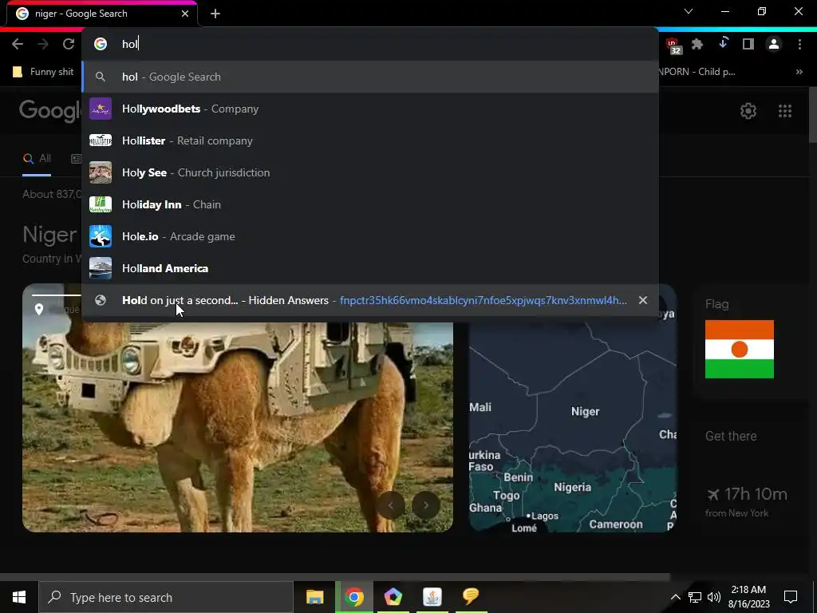Open the Funny shit bookmark folder
Viewport: 817px width, 613px height.
[43, 72]
